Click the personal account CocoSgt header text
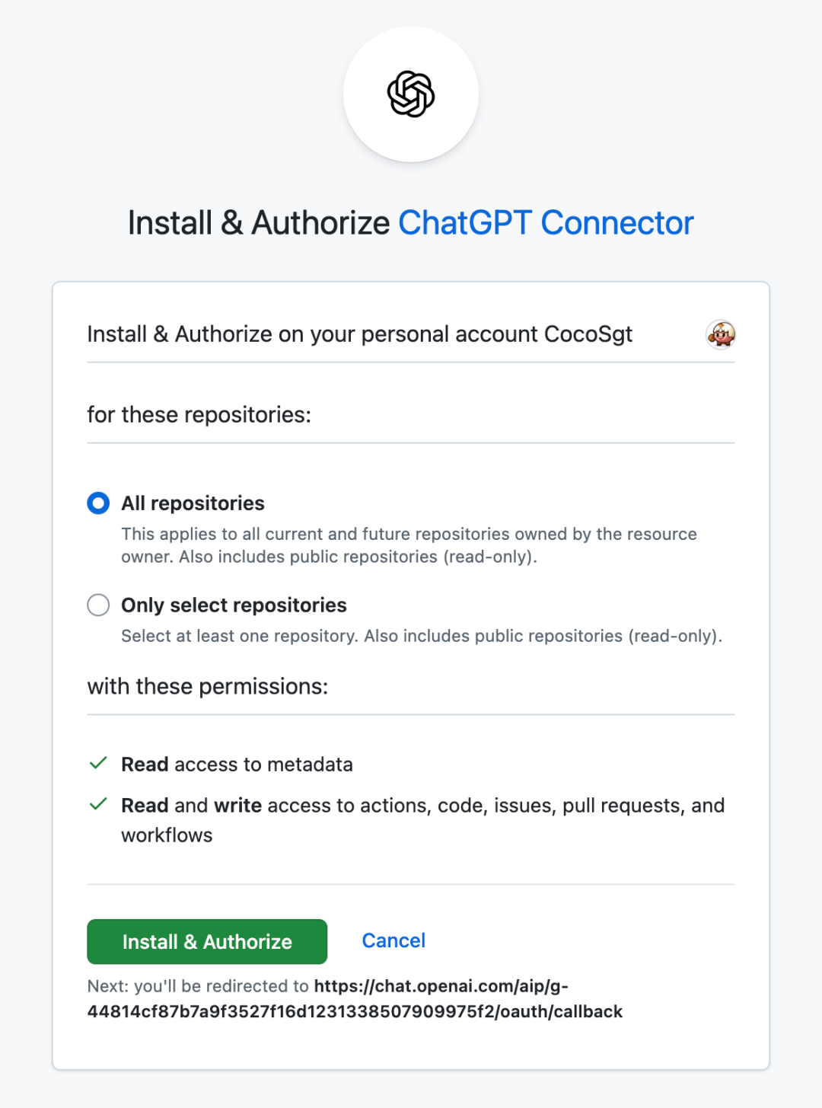The width and height of the screenshot is (822, 1108). tap(360, 334)
